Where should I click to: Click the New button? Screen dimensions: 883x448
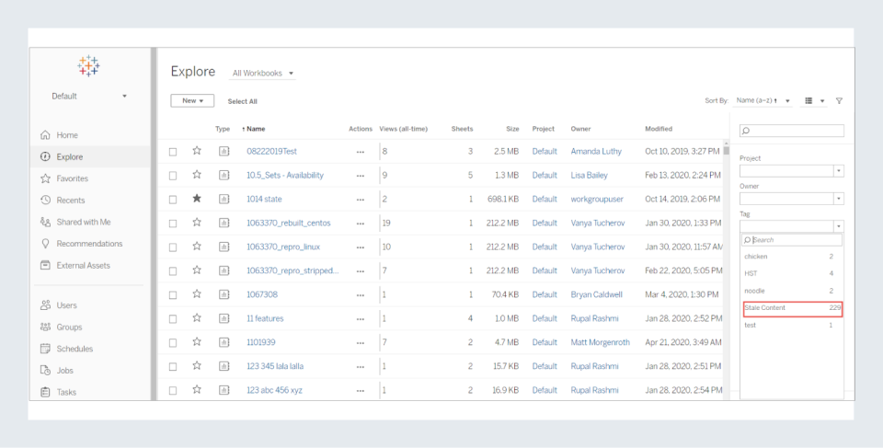(x=192, y=101)
